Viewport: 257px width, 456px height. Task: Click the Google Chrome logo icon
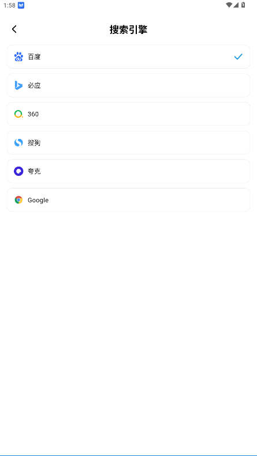(x=18, y=200)
